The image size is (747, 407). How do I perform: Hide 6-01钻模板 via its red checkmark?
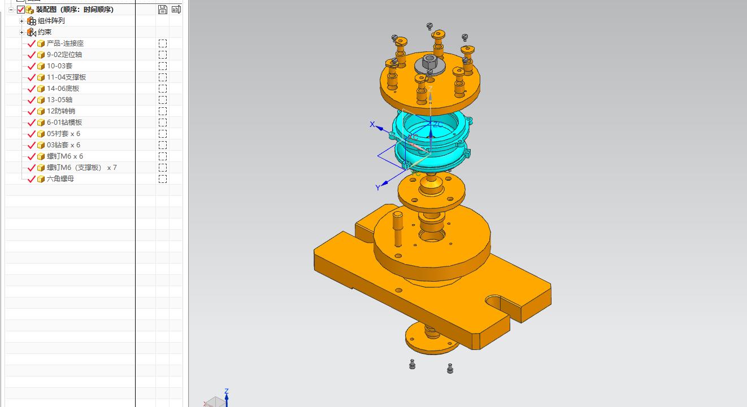(32, 122)
